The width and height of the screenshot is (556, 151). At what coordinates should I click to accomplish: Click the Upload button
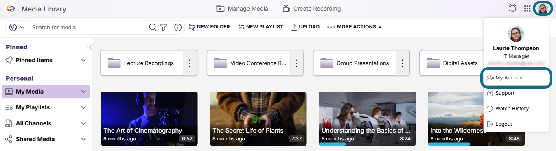pyautogui.click(x=305, y=27)
